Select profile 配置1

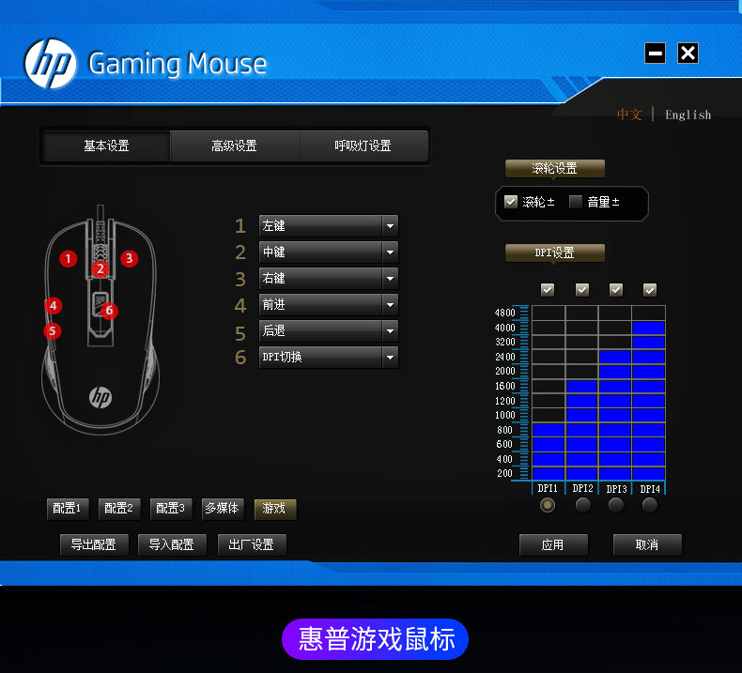[68, 509]
